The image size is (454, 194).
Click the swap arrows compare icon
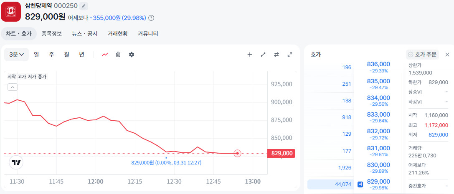276,55
